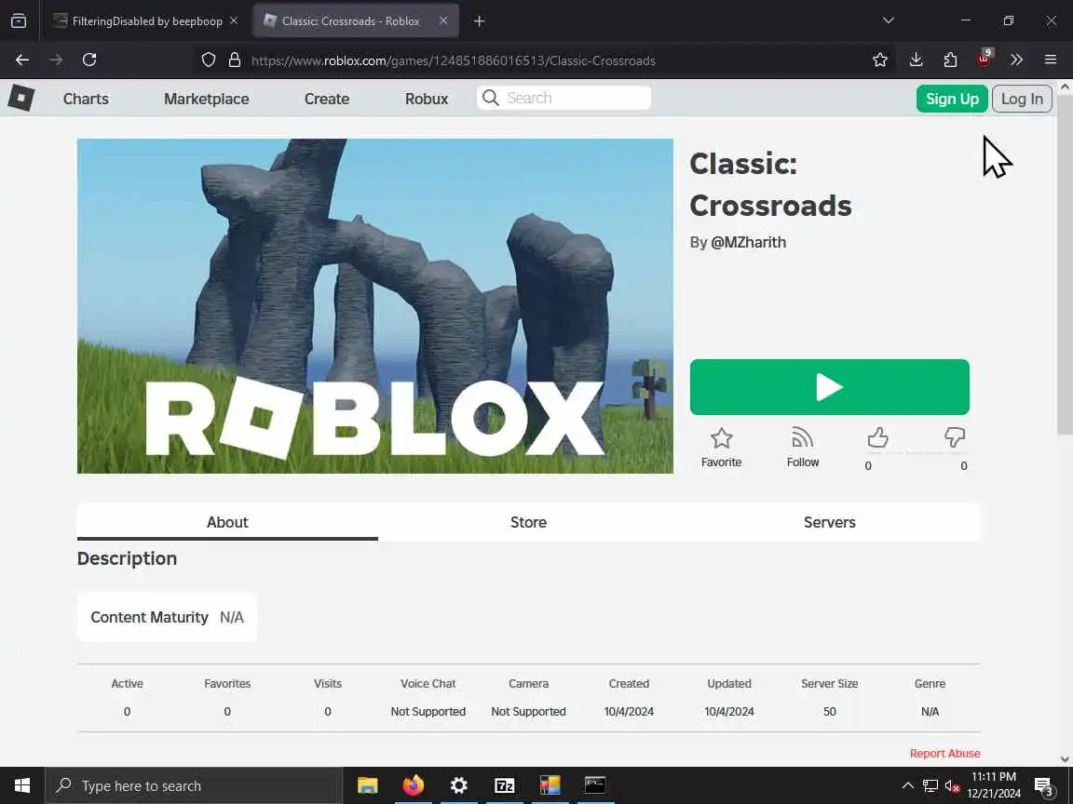Reload the page with refresh icon
The width and height of the screenshot is (1073, 804).
tap(89, 60)
